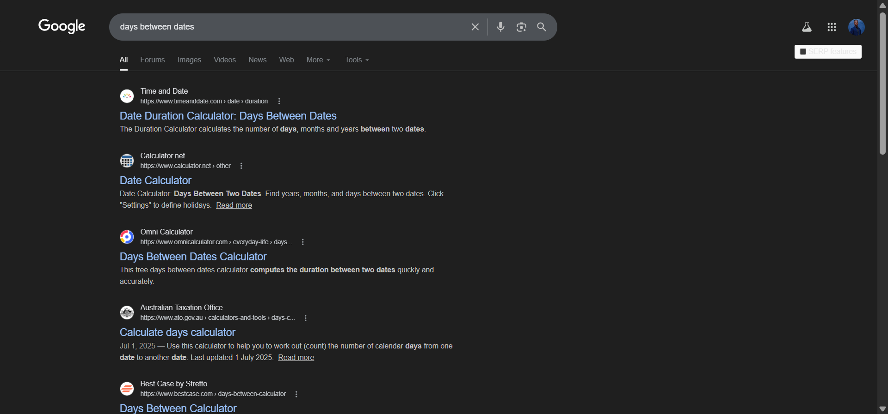Image resolution: width=888 pixels, height=414 pixels.
Task: Expand the More dropdown
Action: 318,60
